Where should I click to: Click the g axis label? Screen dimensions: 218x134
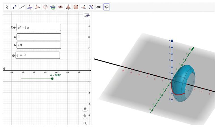coord(4,68)
